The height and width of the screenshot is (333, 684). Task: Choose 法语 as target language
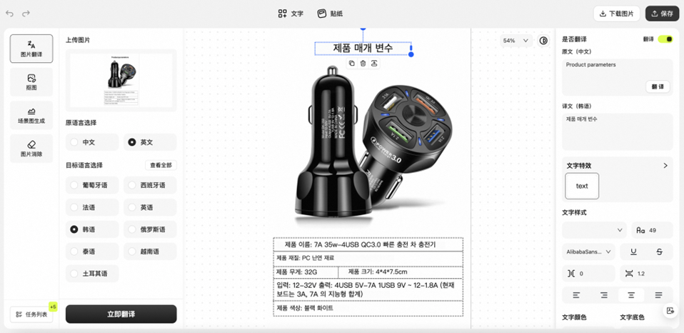pos(92,207)
